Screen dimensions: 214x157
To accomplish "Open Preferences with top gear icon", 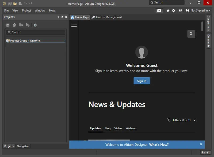I will [173, 10].
